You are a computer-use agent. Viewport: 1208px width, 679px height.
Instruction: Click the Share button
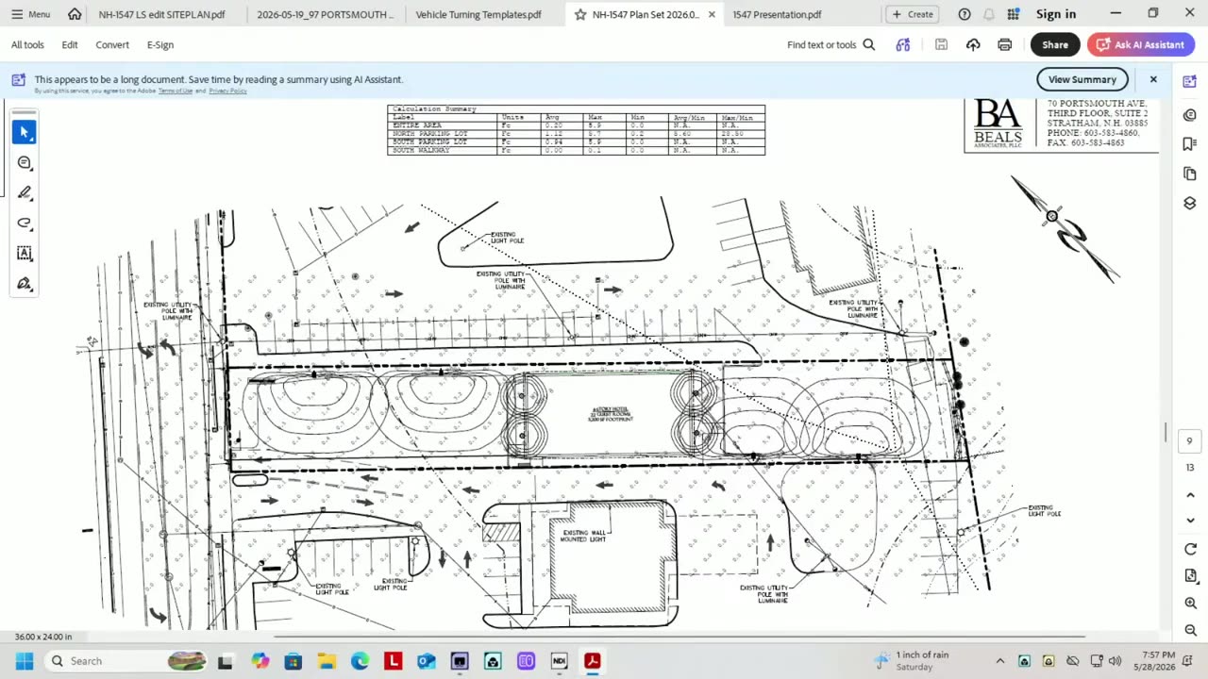pyautogui.click(x=1055, y=44)
